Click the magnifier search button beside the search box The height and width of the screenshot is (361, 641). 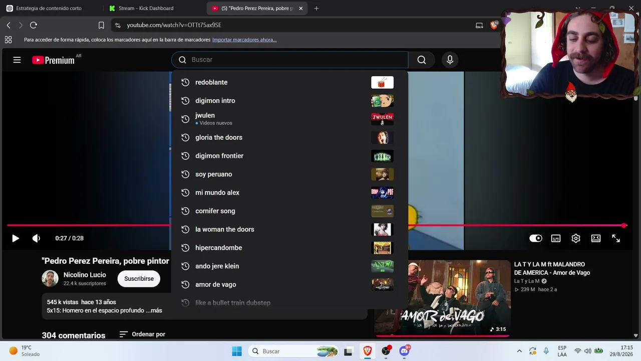tap(422, 60)
